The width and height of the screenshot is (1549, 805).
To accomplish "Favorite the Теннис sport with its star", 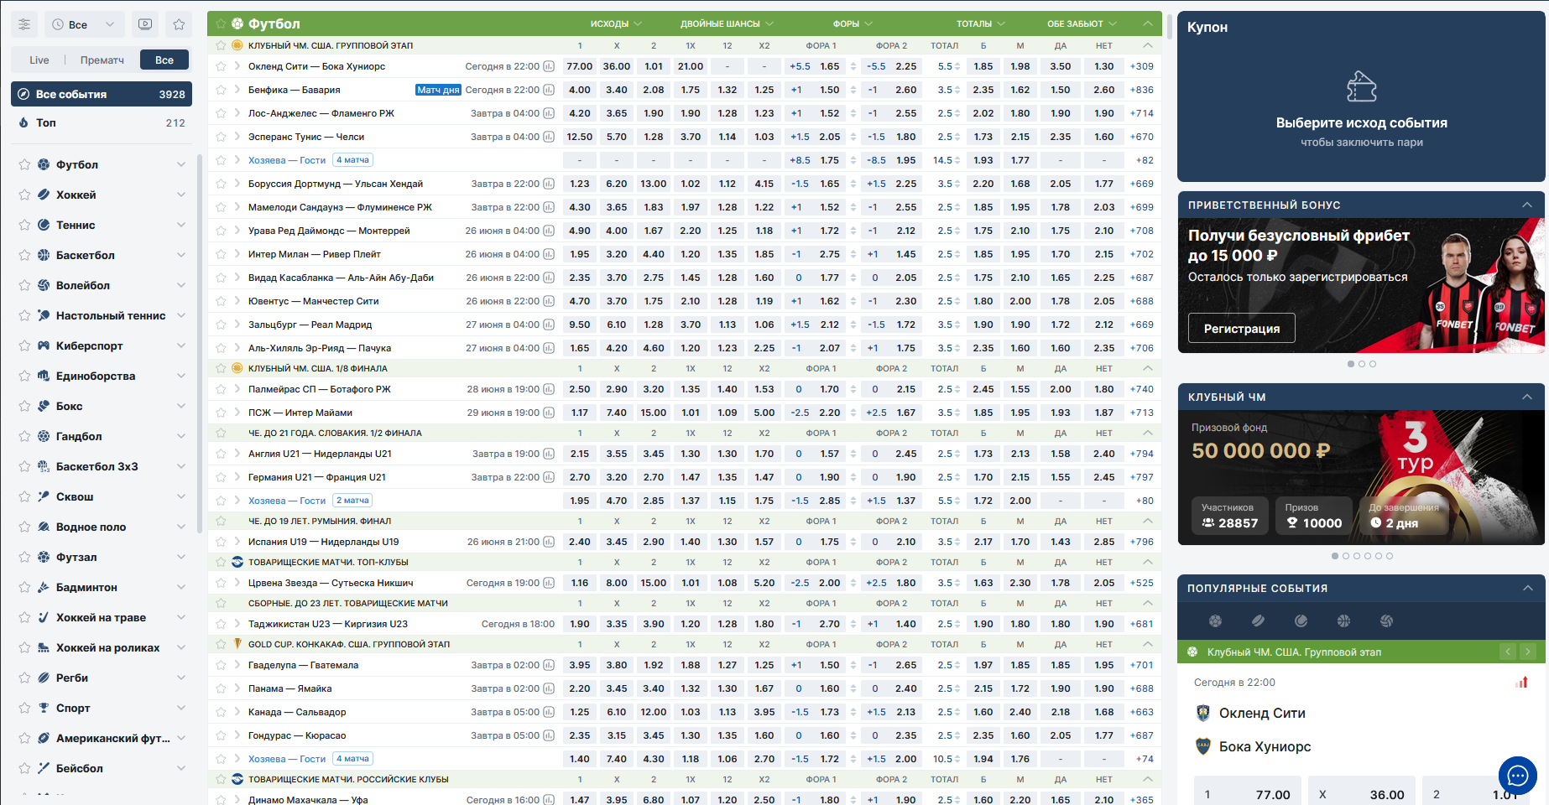I will click(24, 225).
